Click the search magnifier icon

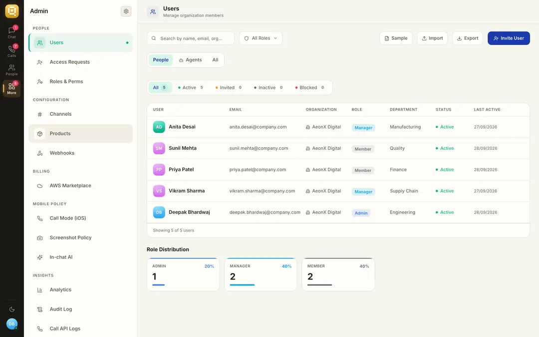pyautogui.click(x=154, y=38)
